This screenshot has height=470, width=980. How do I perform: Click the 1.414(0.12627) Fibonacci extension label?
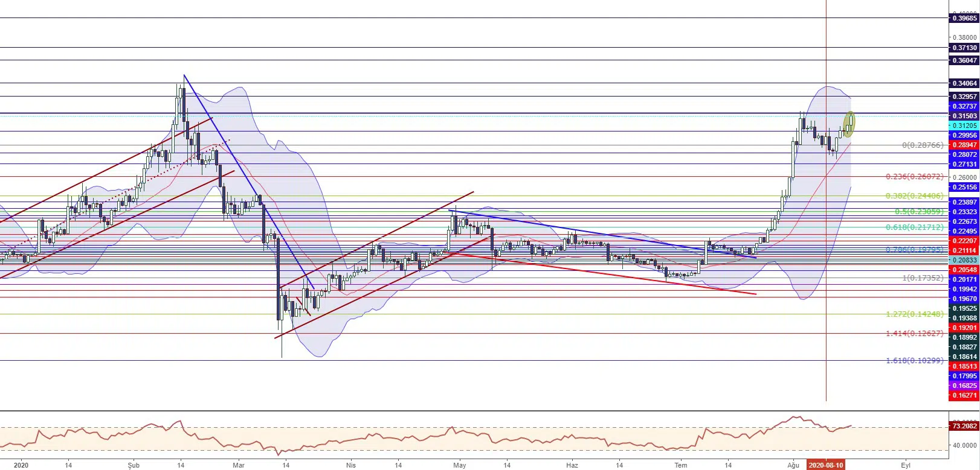click(x=914, y=334)
